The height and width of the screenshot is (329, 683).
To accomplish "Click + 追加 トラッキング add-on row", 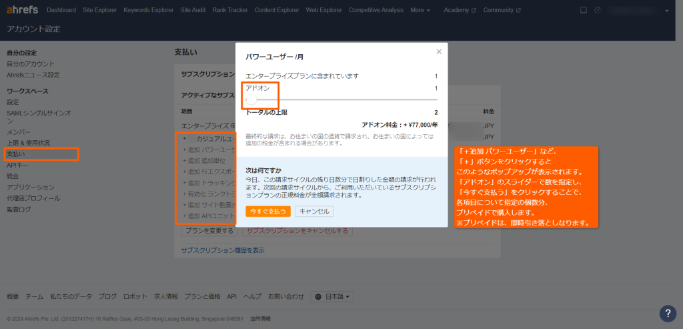I will 209,183.
